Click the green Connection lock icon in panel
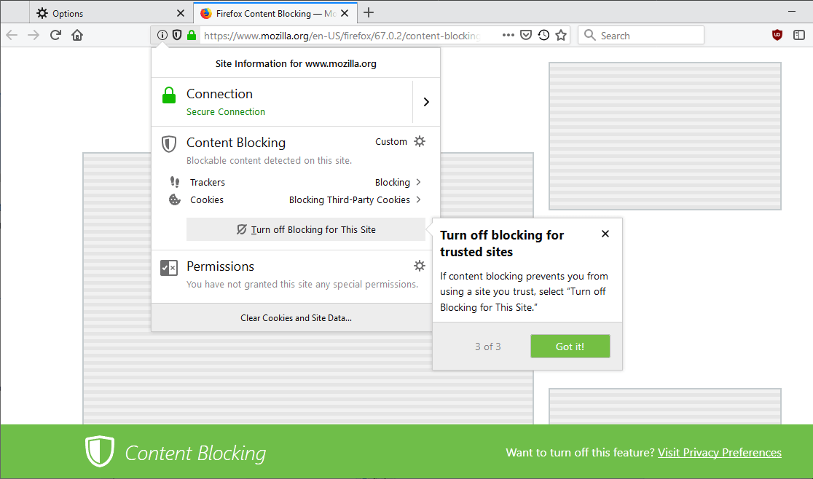The height and width of the screenshot is (479, 813). coord(169,96)
